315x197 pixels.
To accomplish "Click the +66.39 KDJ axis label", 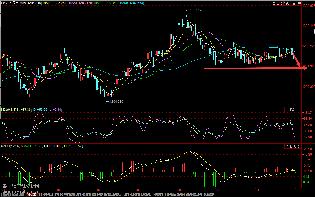I will pyautogui.click(x=307, y=125).
